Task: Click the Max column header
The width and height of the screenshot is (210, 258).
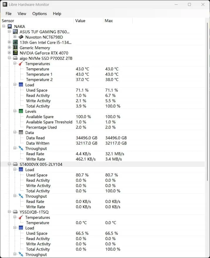Action: 118,21
